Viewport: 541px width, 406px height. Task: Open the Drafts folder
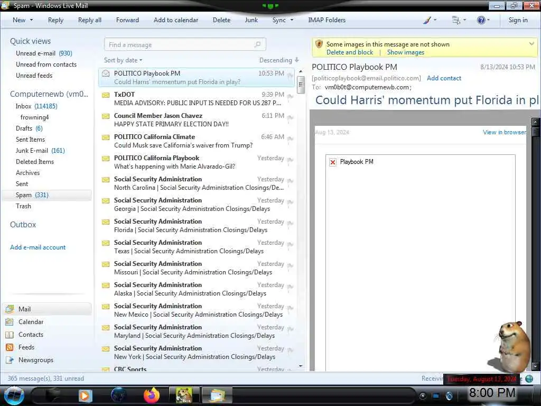29,128
